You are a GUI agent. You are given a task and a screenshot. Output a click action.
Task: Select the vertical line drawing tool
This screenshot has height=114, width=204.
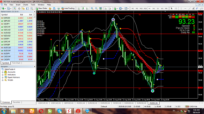tap(181, 8)
